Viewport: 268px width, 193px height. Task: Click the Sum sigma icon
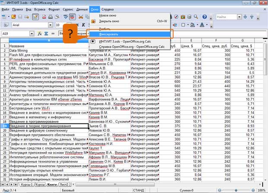(46, 34)
